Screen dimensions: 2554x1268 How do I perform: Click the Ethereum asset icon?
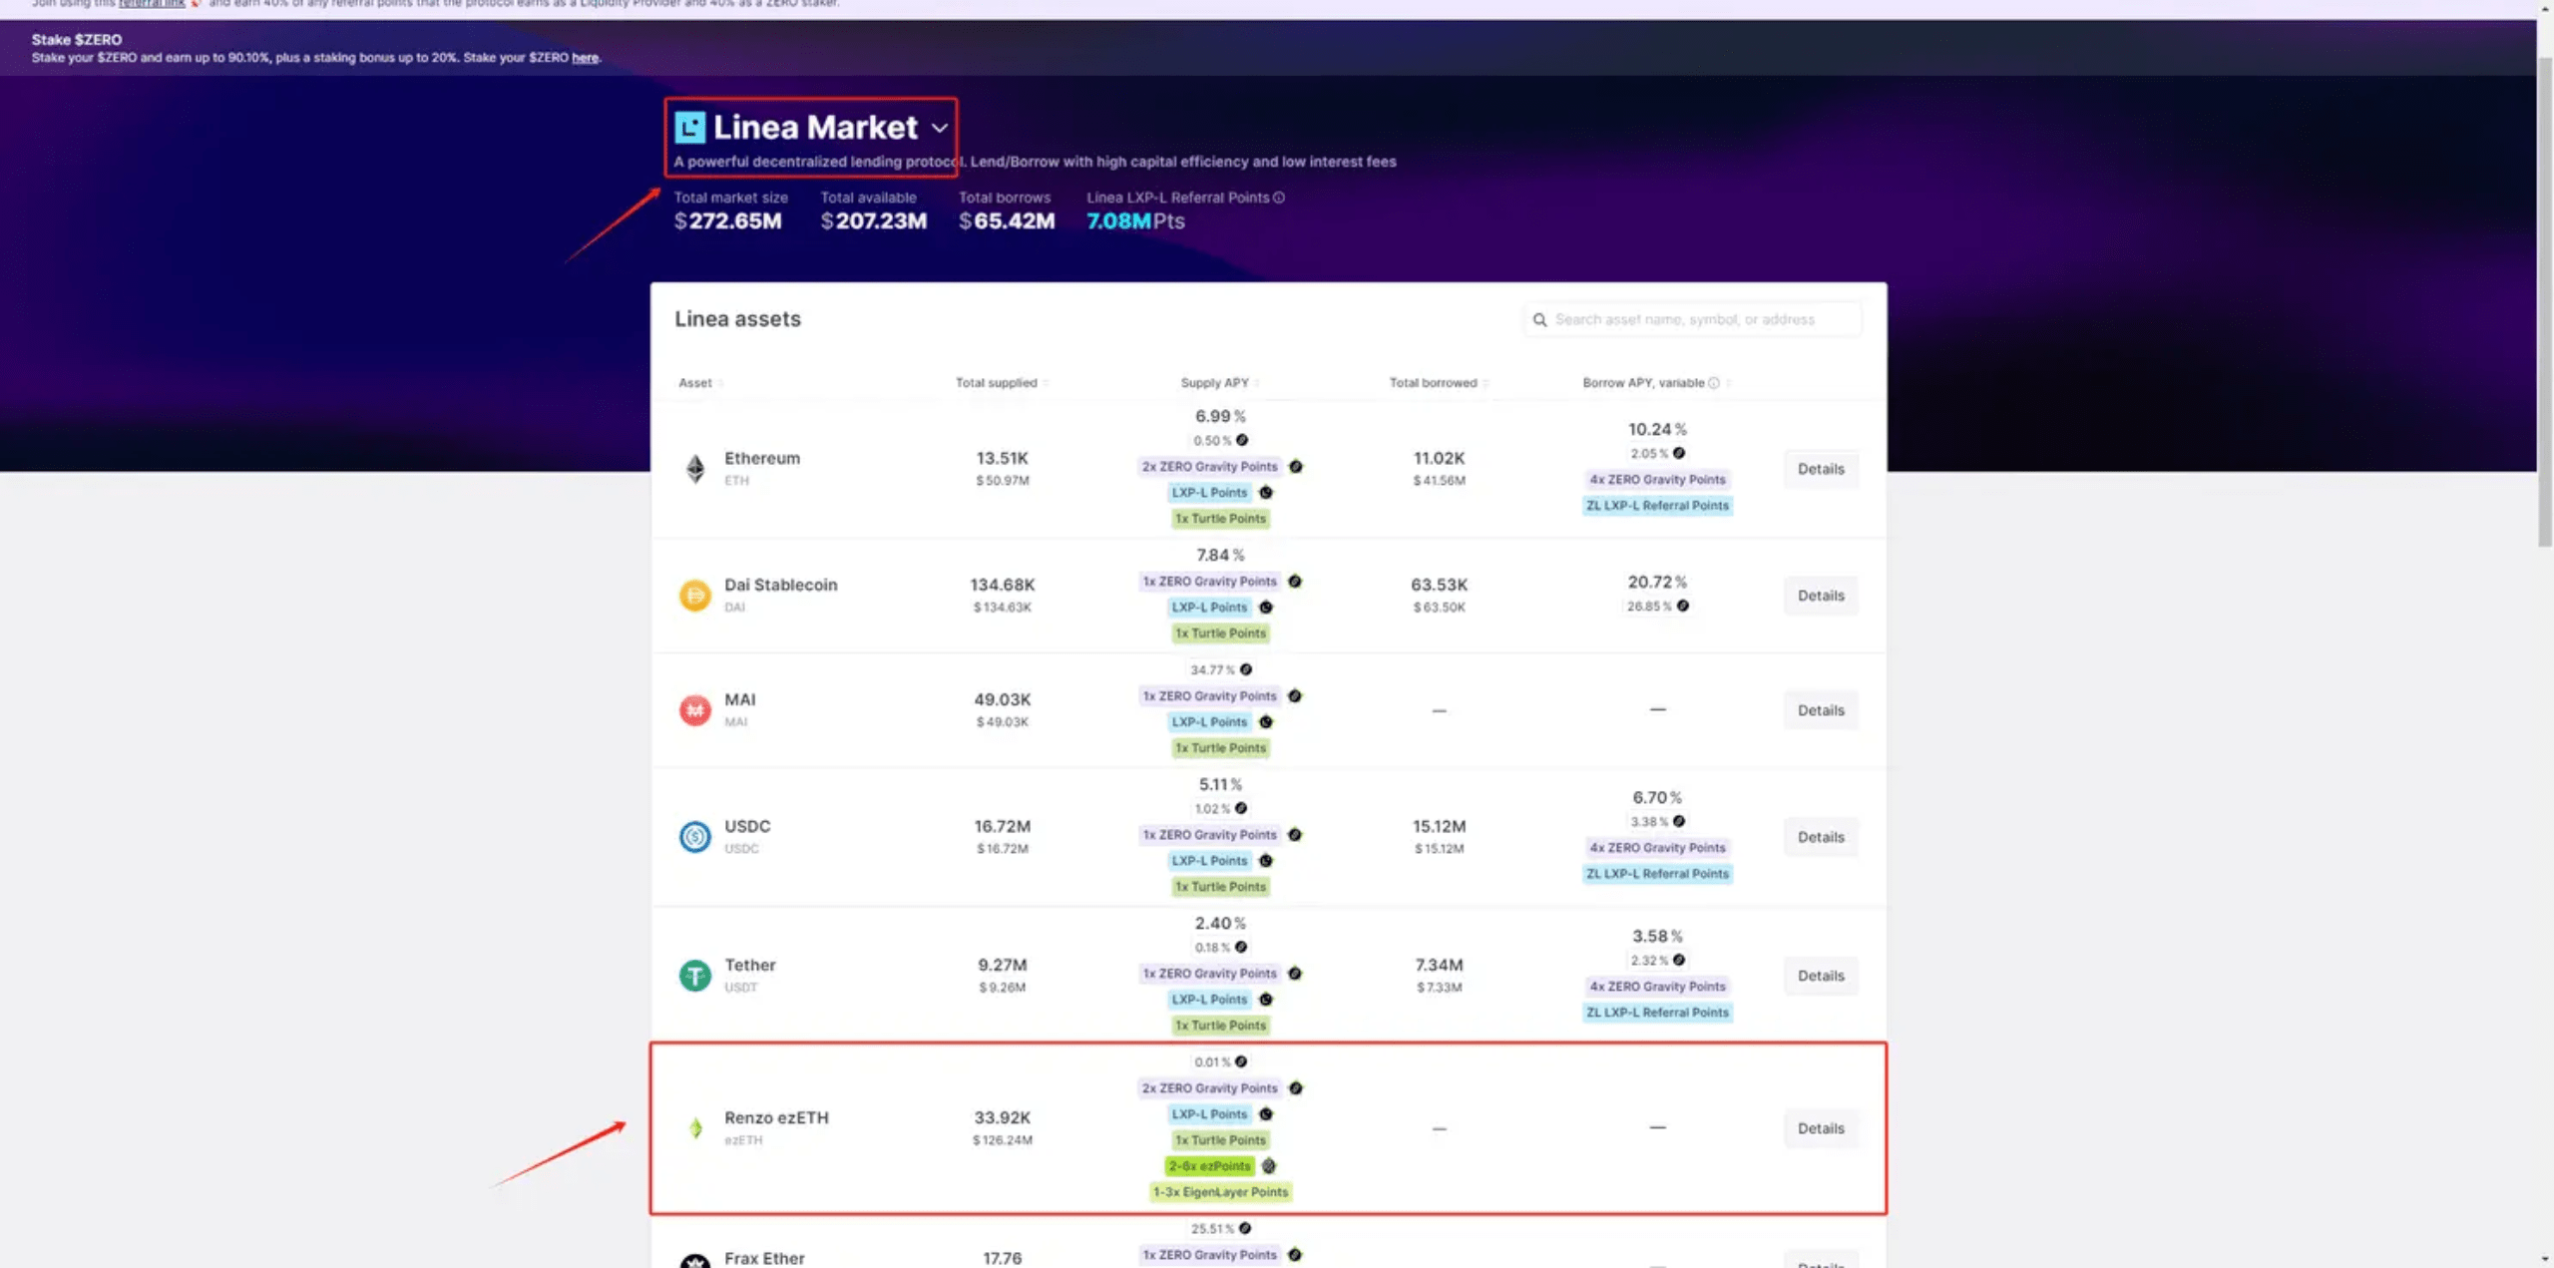click(x=695, y=468)
